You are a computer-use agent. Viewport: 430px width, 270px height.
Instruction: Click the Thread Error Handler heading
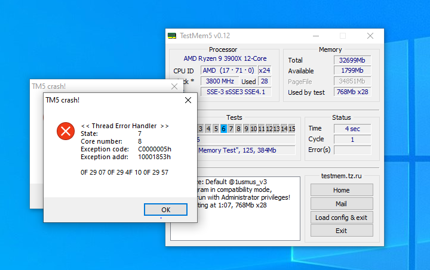coord(125,126)
